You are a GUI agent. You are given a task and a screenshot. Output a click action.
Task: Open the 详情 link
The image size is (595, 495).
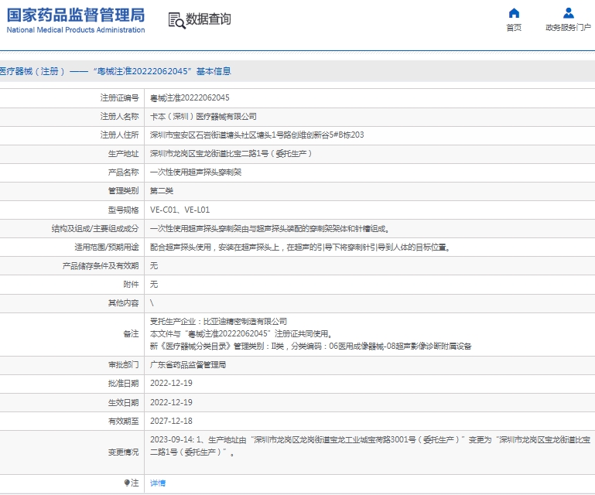[x=158, y=483]
